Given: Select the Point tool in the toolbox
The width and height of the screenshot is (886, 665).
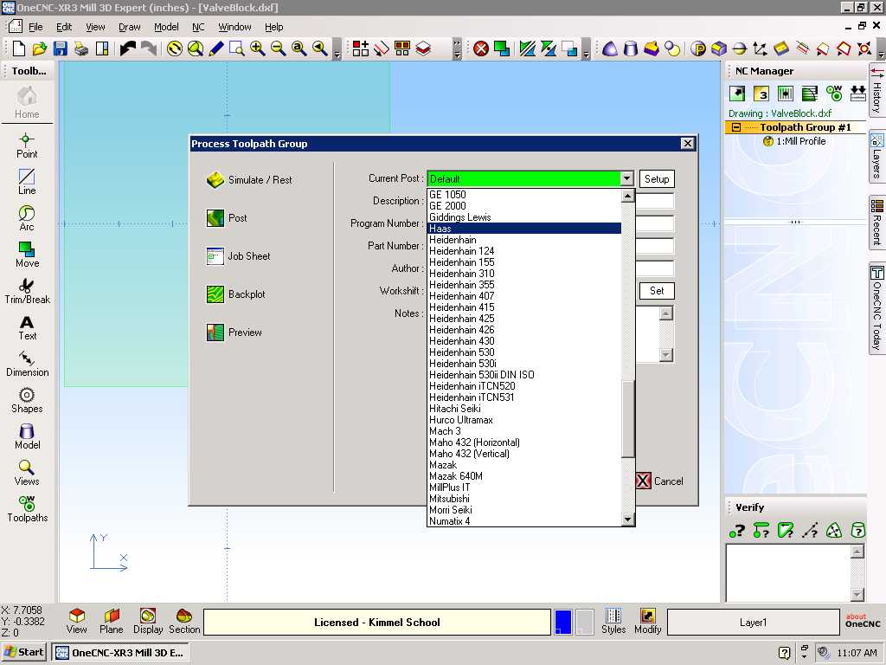Looking at the screenshot, I should click(x=27, y=145).
